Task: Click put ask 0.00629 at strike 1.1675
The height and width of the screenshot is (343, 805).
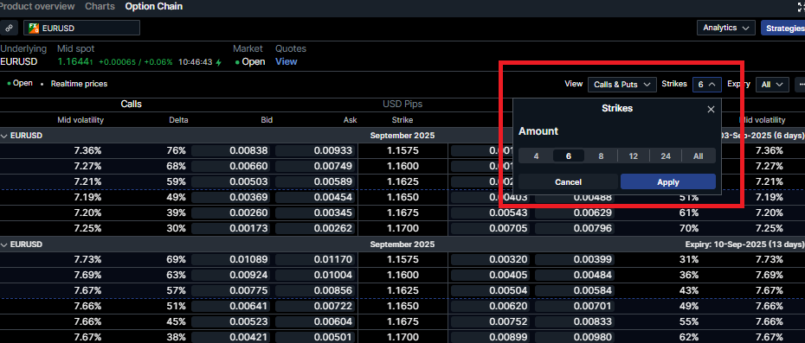Action: (x=575, y=213)
